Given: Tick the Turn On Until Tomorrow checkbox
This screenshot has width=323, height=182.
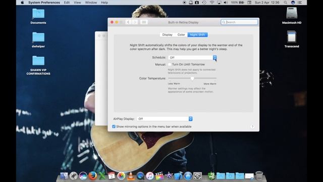Looking at the screenshot, I should click(x=170, y=64).
